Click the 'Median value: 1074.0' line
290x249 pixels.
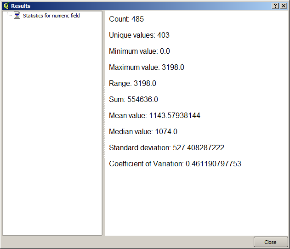143,132
